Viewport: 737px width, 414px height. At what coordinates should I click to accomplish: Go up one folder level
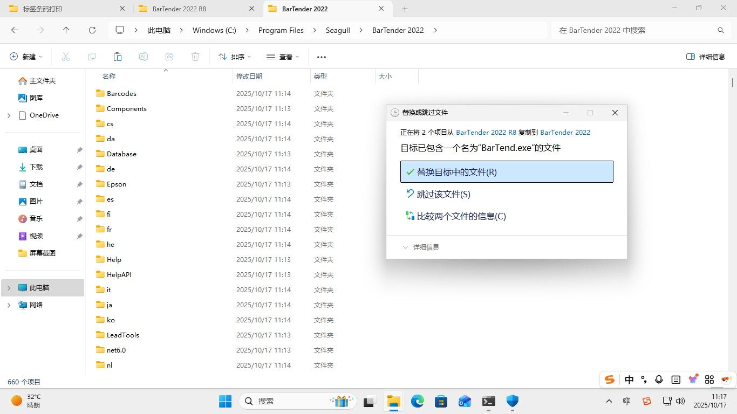(66, 30)
